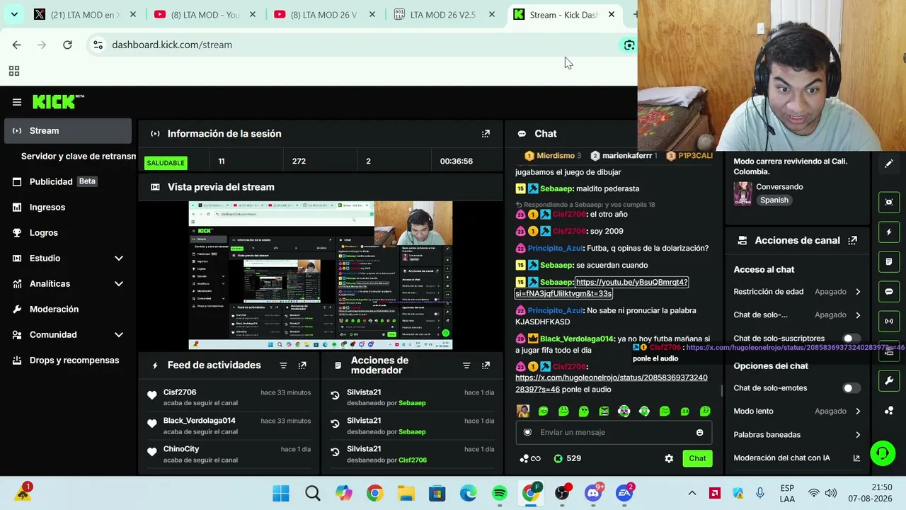Open Discord from the taskbar
The height and width of the screenshot is (510, 906).
(593, 493)
